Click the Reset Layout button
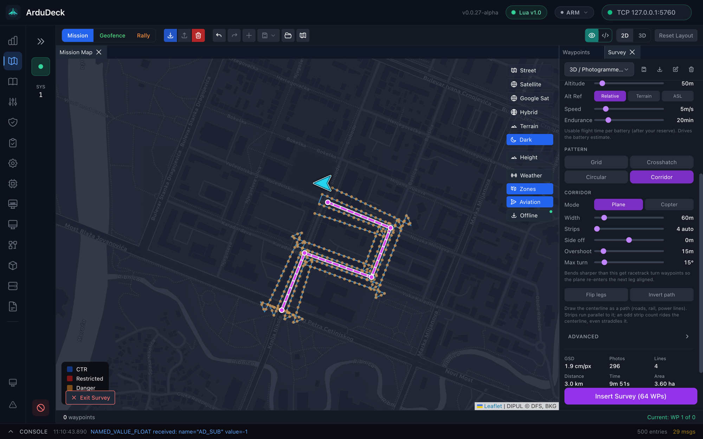This screenshot has height=439, width=703. 676,35
